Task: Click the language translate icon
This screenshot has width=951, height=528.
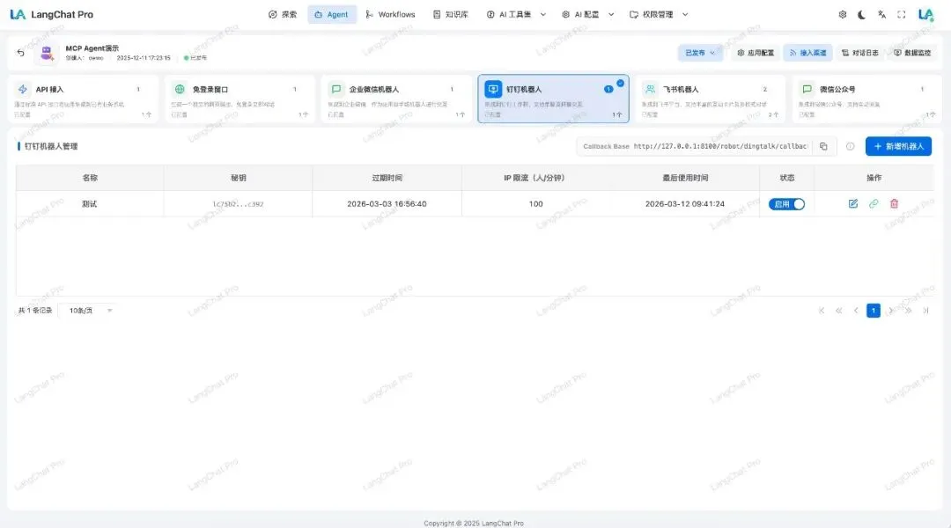Action: [x=881, y=15]
